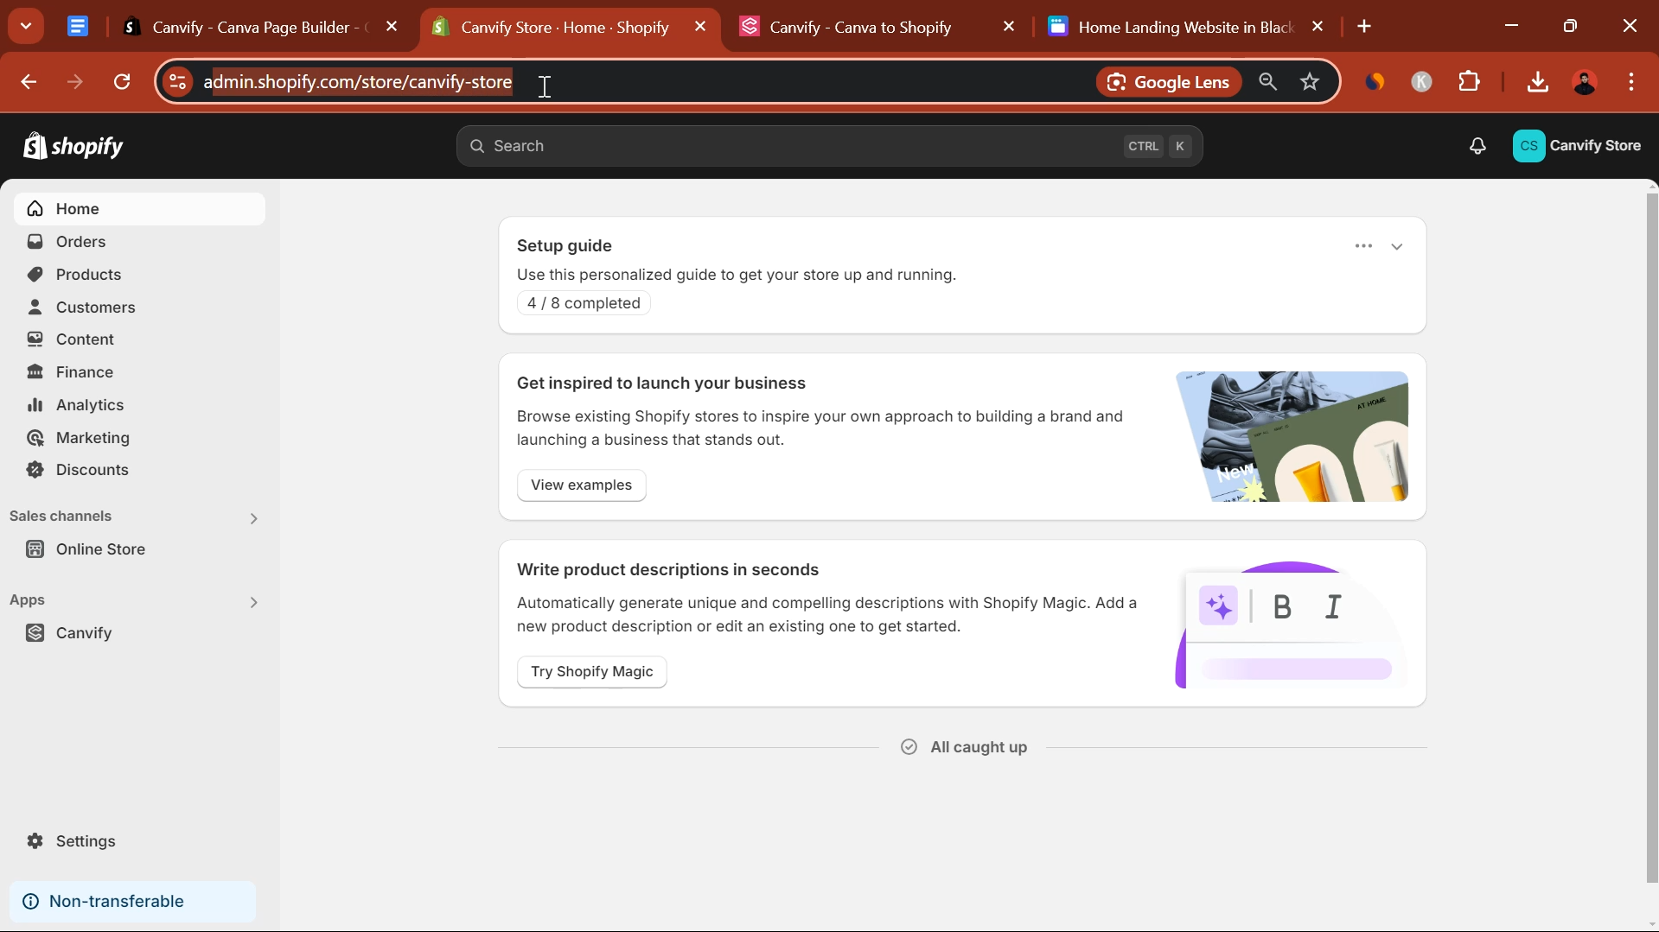Switch to Canvify Canva Page Builder tab
Screen dimensions: 1659x932
(259, 27)
